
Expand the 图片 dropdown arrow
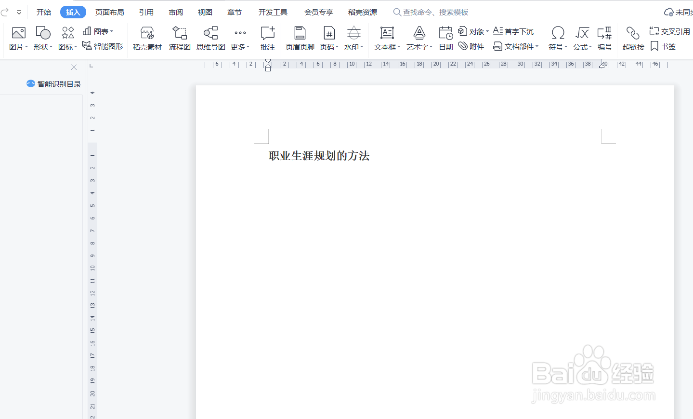coord(26,47)
